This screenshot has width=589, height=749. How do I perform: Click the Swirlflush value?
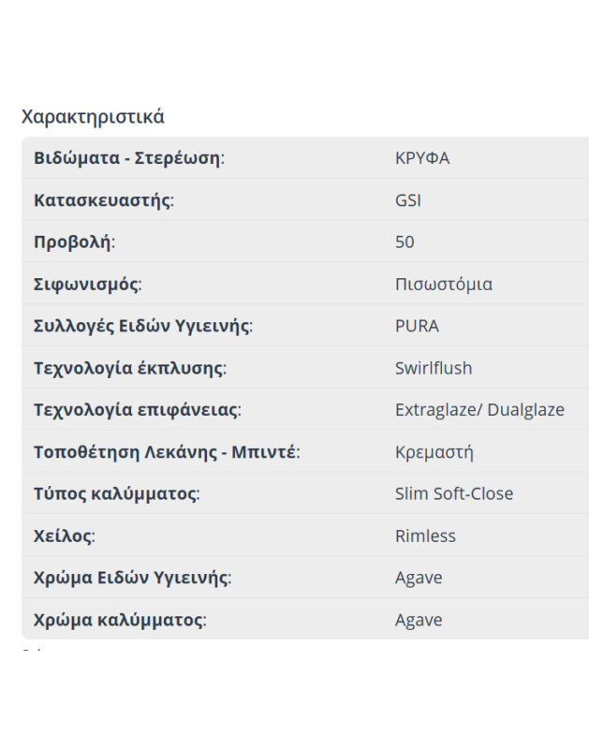click(x=434, y=368)
